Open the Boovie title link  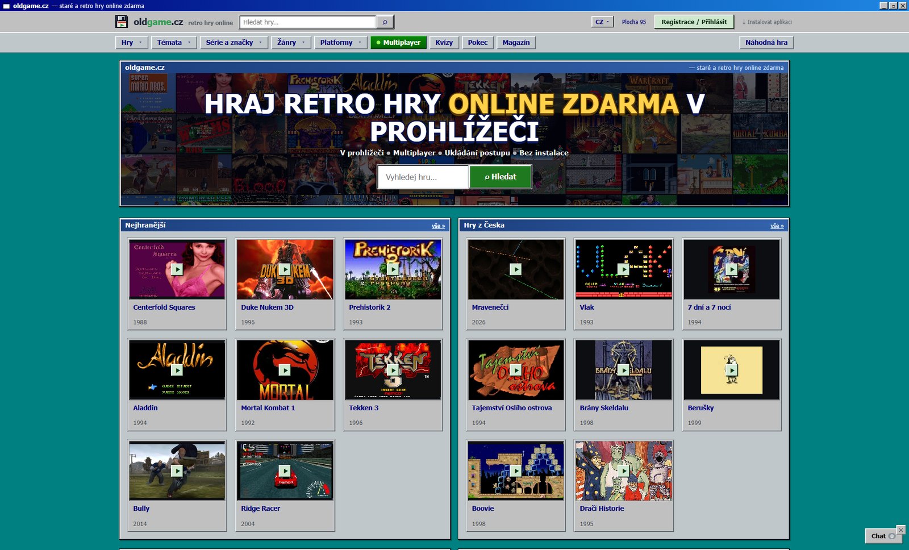tap(482, 509)
